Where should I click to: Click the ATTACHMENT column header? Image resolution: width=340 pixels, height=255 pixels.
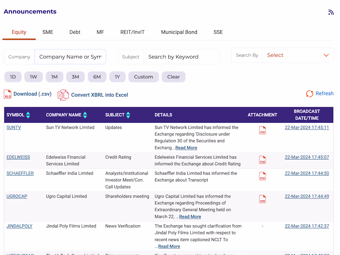tap(262, 115)
